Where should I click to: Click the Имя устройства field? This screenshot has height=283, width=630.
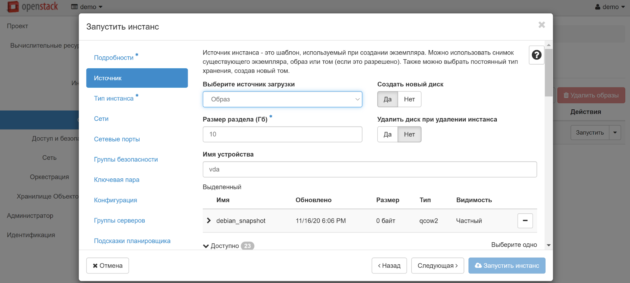click(370, 170)
